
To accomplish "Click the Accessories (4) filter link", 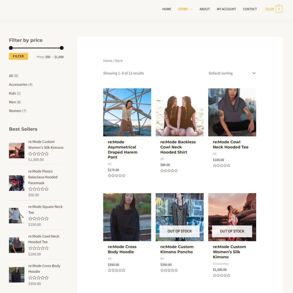I will point(18,84).
